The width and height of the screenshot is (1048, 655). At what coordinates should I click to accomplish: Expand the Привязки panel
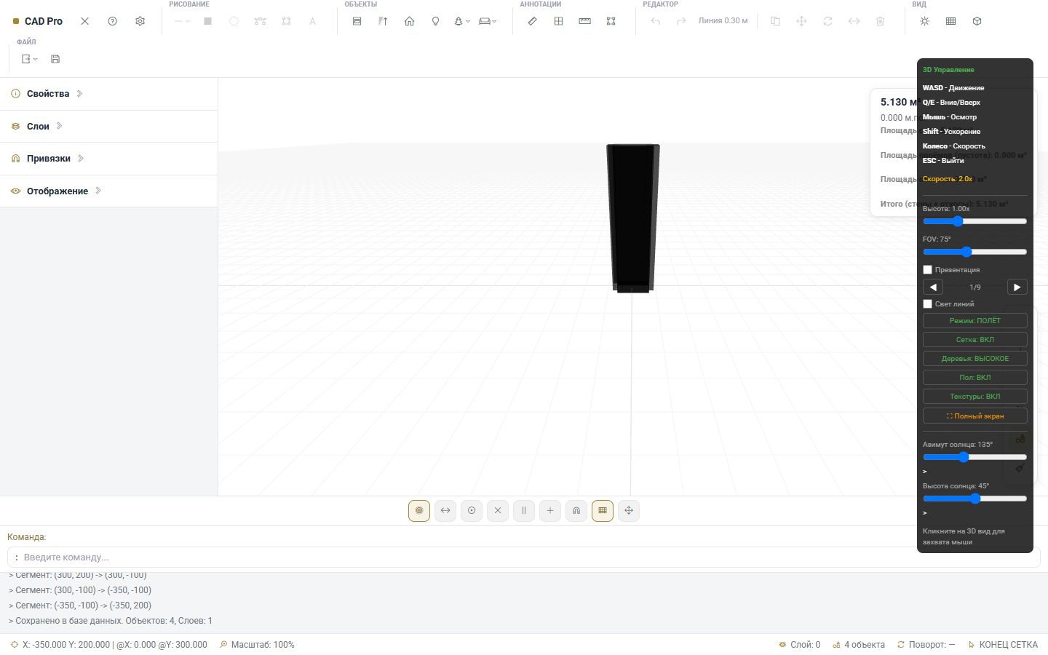[108, 159]
